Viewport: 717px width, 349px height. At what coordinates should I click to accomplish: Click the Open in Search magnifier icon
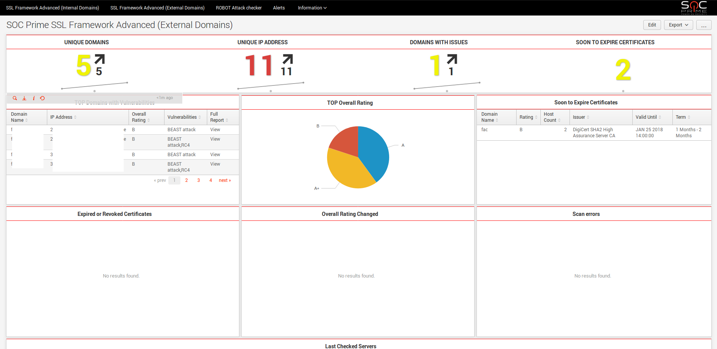(x=15, y=98)
